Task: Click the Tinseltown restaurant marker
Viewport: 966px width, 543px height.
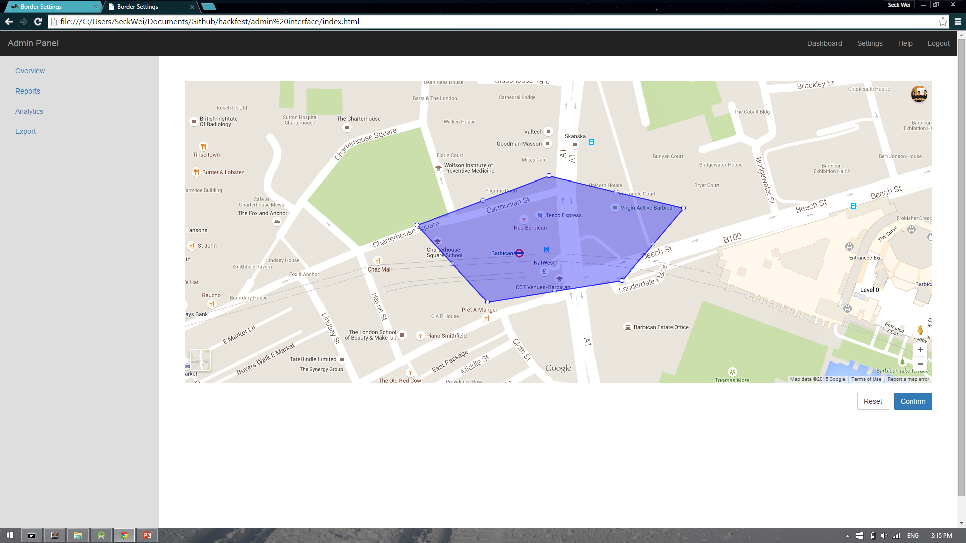Action: pos(203,147)
